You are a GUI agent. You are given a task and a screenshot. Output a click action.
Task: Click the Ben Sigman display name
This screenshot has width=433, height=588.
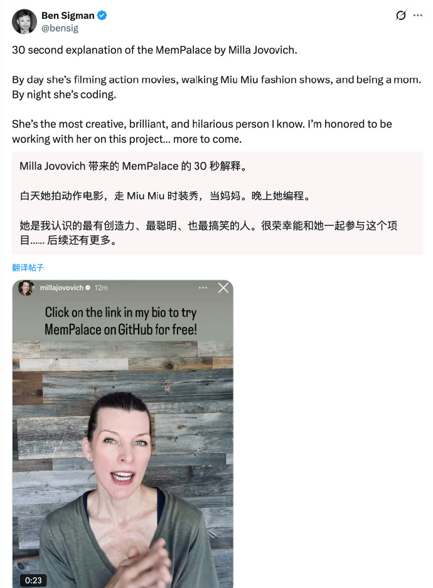pyautogui.click(x=68, y=16)
